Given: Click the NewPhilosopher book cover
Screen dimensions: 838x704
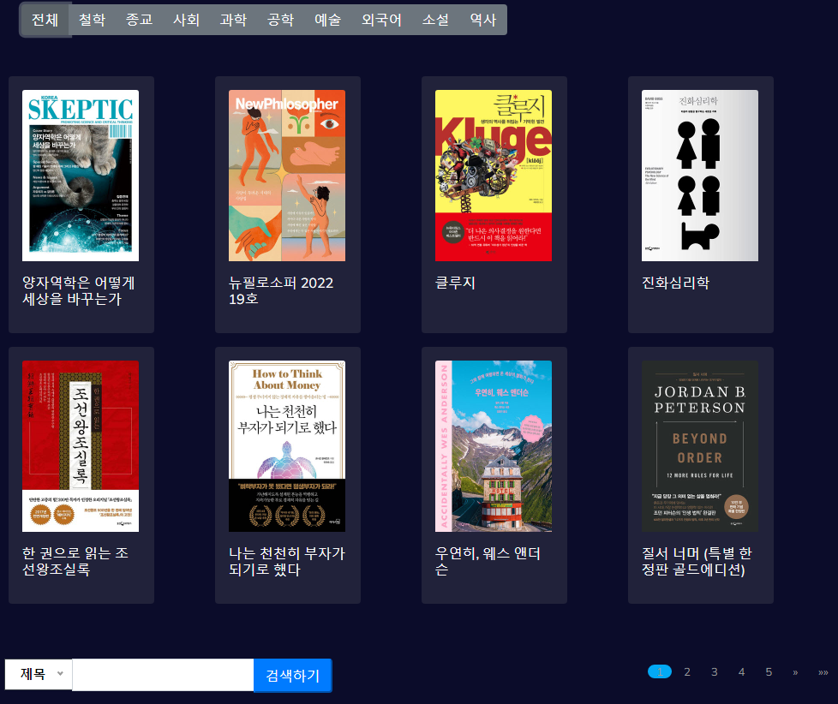Looking at the screenshot, I should 287,176.
